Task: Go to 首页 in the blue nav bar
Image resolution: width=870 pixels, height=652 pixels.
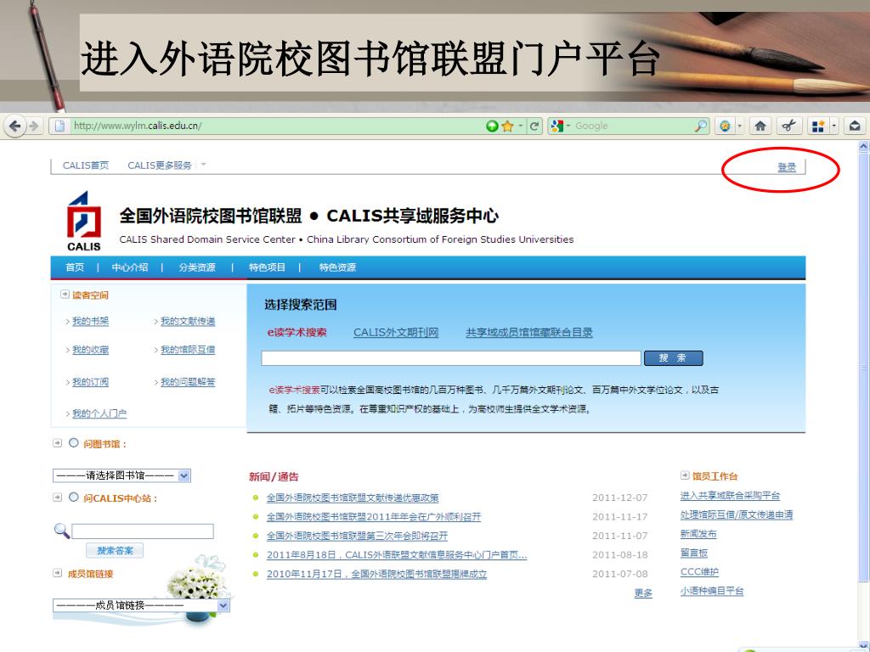Action: pyautogui.click(x=75, y=267)
